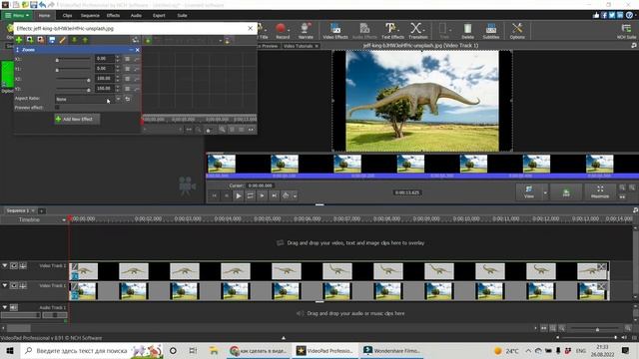This screenshot has width=639, height=359.
Task: Click the Record toolbar icon
Action: point(282,31)
